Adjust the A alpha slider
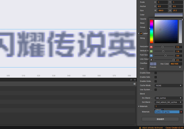The width and height of the screenshot is (184, 129). (164, 60)
